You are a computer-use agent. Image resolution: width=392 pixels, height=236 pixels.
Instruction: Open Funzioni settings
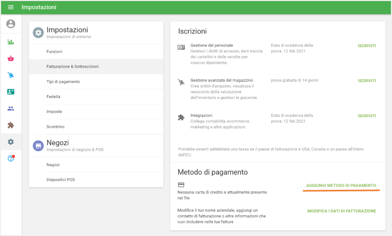pyautogui.click(x=96, y=52)
